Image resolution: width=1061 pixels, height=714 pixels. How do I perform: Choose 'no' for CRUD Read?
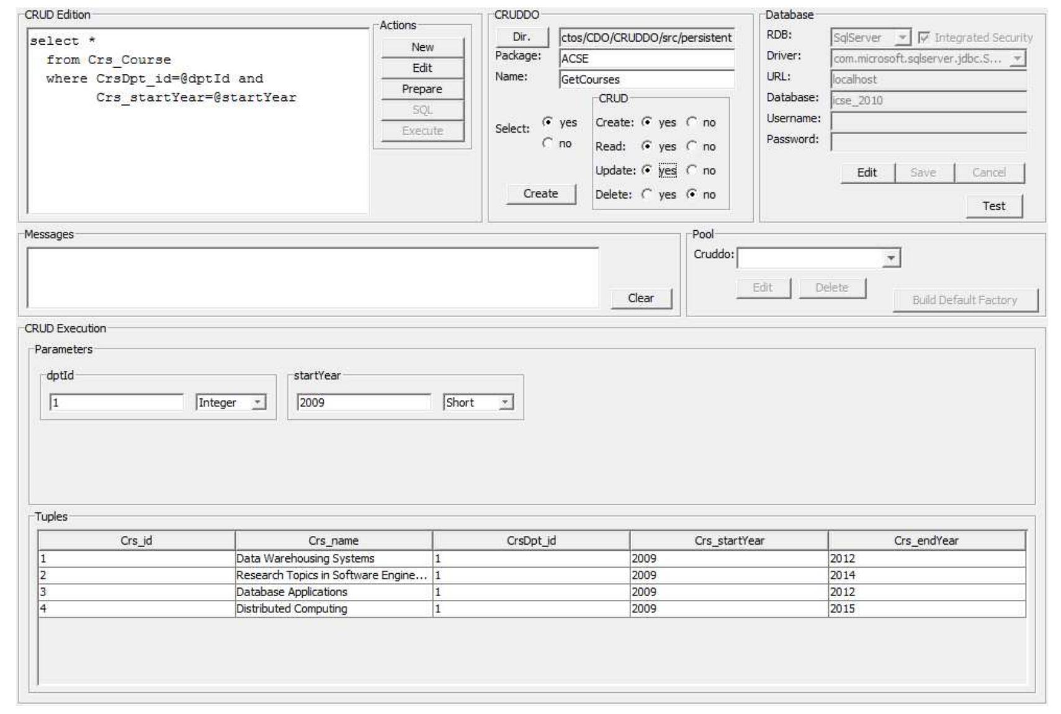(691, 146)
